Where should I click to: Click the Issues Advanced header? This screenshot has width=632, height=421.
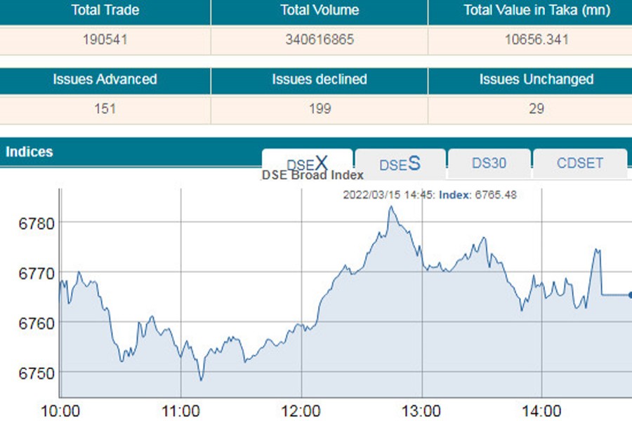coord(105,79)
